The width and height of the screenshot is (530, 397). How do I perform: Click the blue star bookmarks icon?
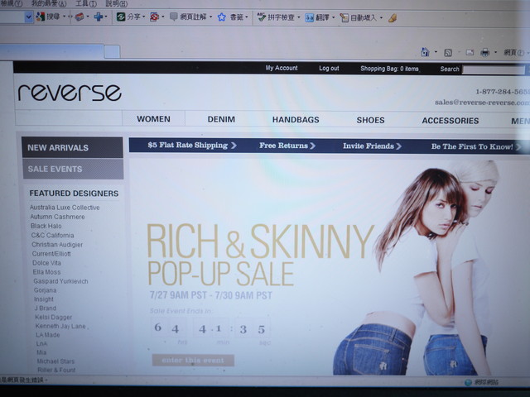pyautogui.click(x=221, y=17)
